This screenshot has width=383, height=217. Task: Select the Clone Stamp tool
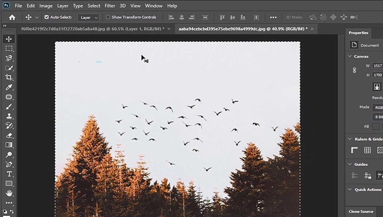click(9, 116)
